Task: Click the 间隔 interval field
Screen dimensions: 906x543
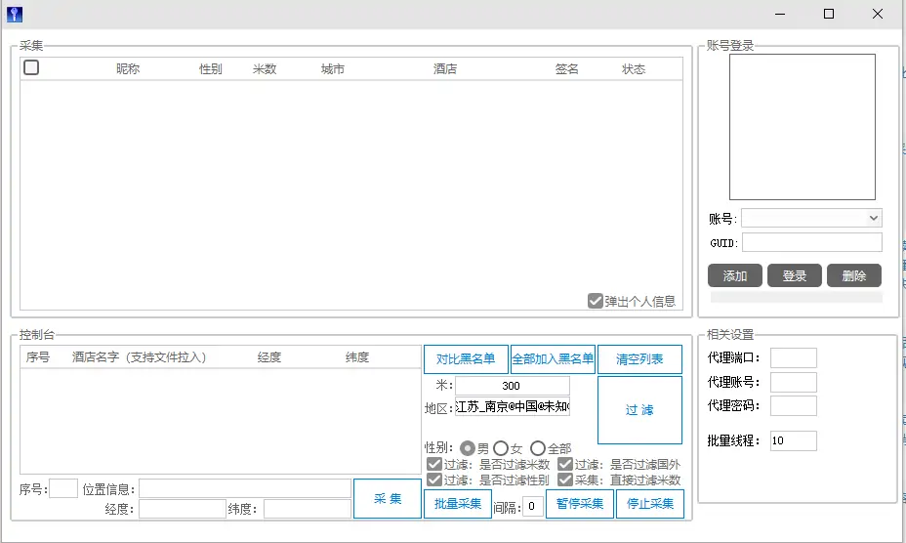Action: click(532, 507)
